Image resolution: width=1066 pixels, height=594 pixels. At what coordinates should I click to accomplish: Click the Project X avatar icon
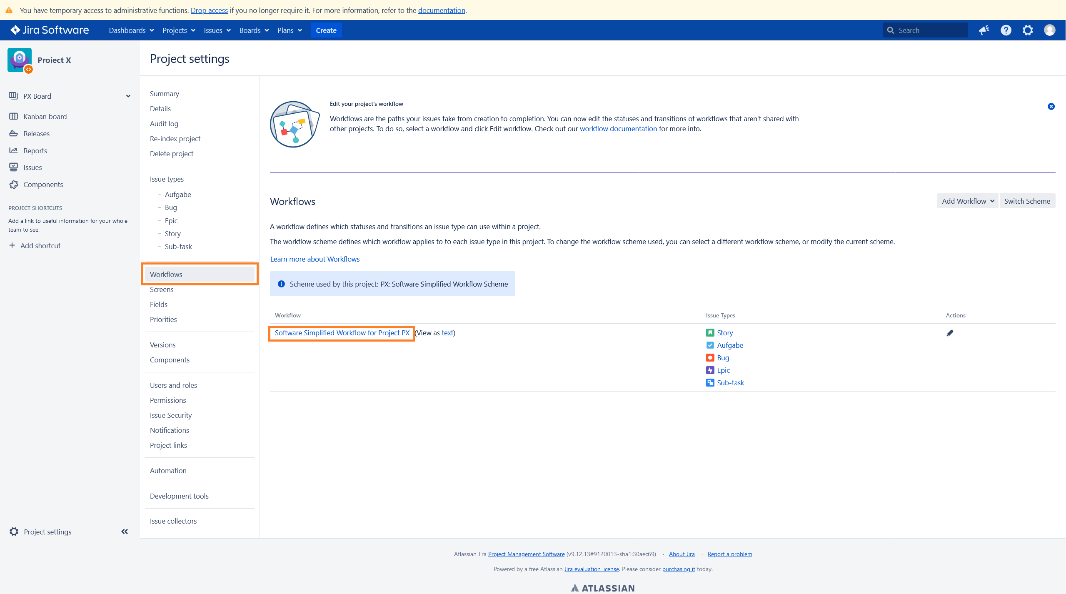(x=20, y=60)
